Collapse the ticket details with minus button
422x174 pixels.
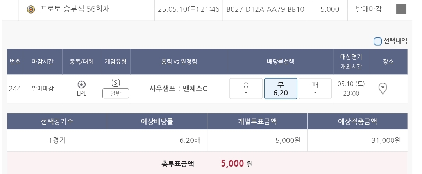[401, 9]
